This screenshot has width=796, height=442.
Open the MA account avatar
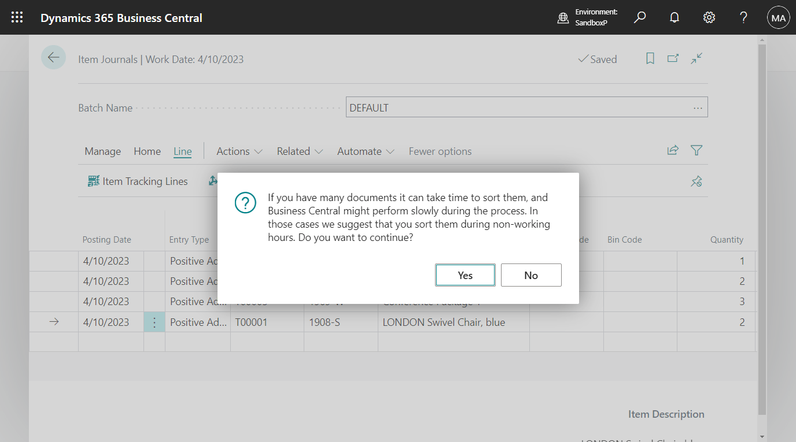click(778, 17)
